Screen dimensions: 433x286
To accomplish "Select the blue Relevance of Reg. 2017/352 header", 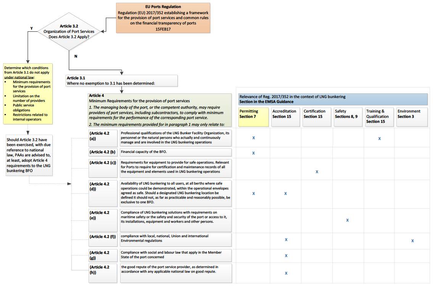I will [333, 99].
